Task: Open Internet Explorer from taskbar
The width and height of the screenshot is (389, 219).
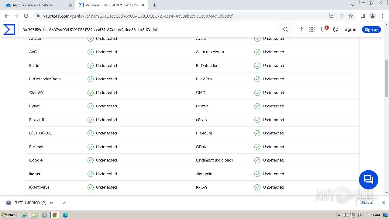Action: [24, 215]
